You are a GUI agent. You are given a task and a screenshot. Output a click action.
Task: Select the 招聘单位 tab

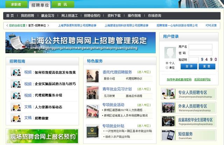tap(40, 5)
